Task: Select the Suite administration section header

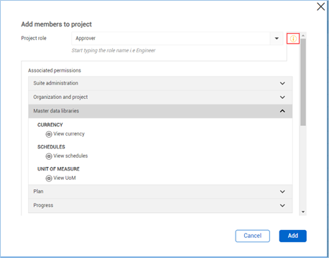Action: pos(160,83)
